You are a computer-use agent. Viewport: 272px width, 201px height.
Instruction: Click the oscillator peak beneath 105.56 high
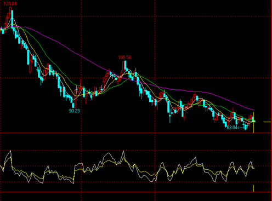(x=124, y=151)
